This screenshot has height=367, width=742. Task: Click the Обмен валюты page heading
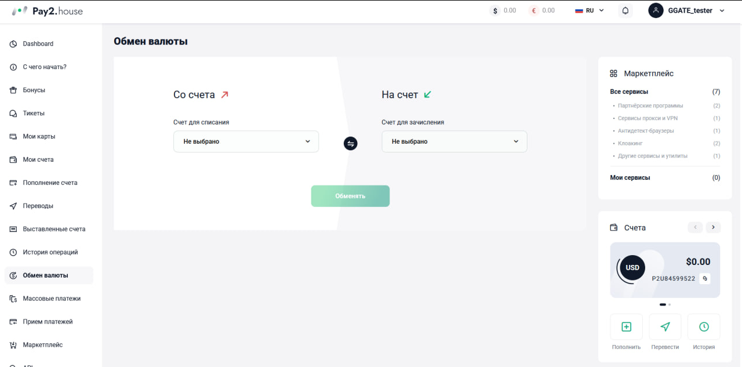[x=151, y=41]
